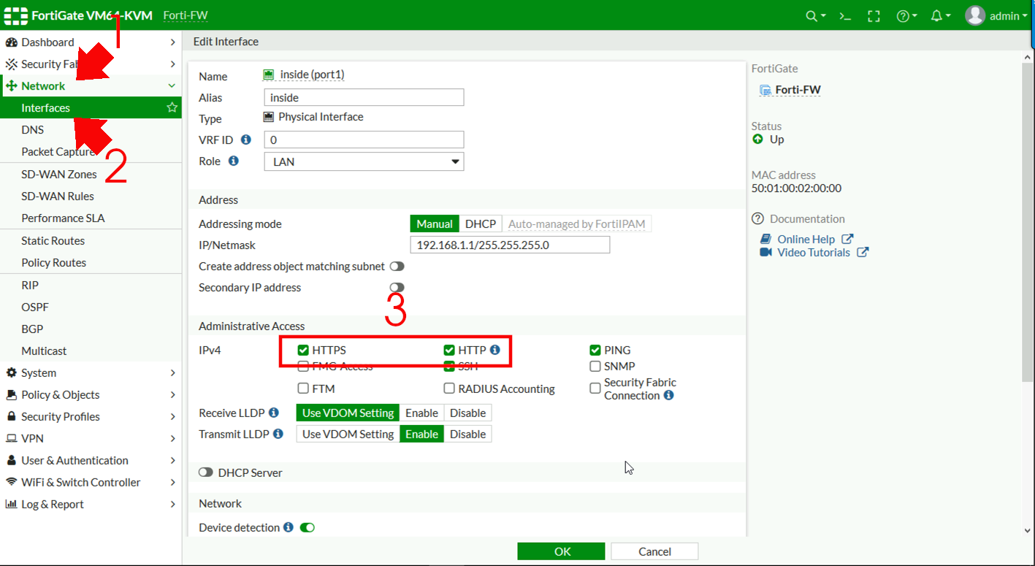Click the Log & Report chart icon
Screen dimensions: 1035x566
[11, 504]
